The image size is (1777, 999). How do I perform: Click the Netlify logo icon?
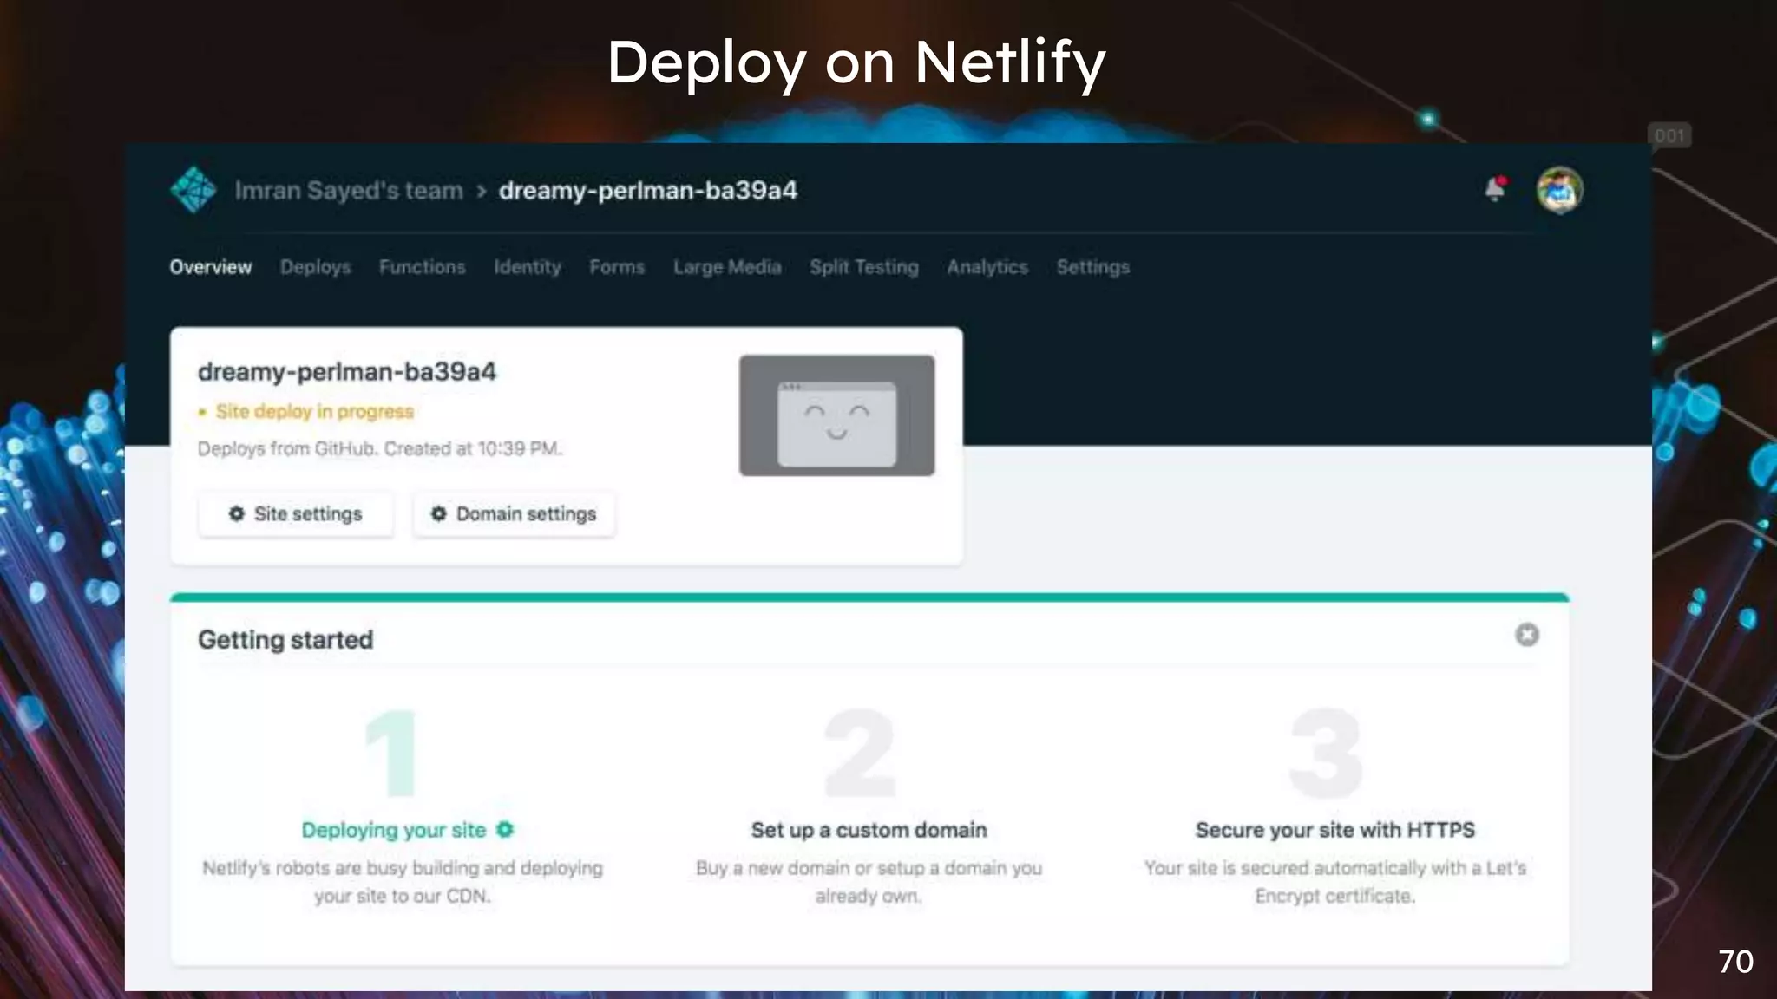point(193,190)
